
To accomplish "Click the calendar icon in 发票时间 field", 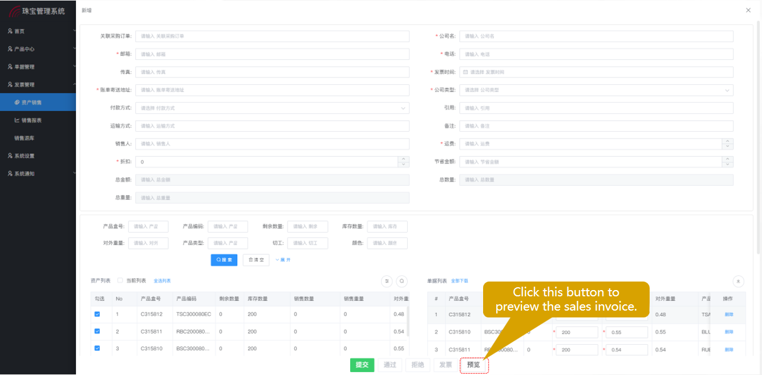I will tap(465, 72).
